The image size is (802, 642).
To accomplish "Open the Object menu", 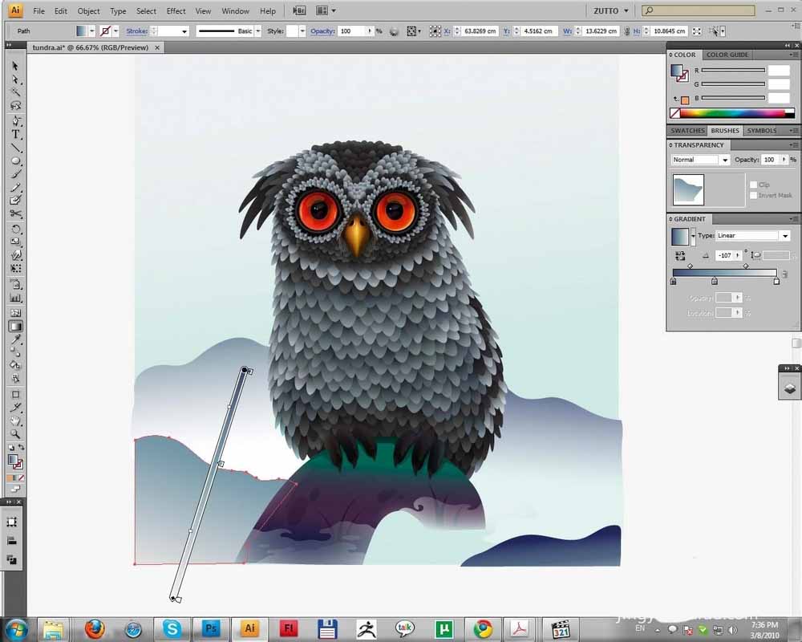I will click(x=88, y=10).
